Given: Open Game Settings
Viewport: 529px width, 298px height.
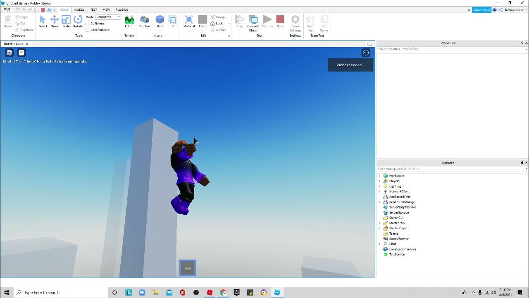Looking at the screenshot, I should (x=295, y=23).
